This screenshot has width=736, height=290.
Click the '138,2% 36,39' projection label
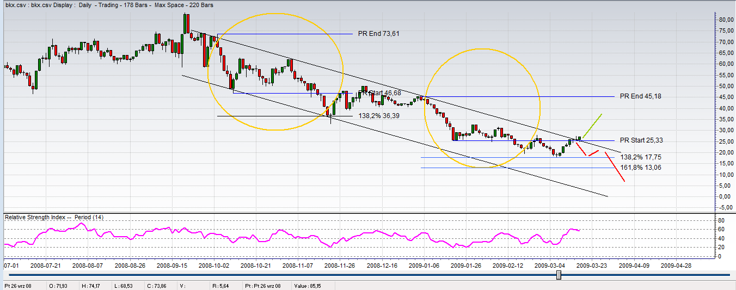coord(379,116)
